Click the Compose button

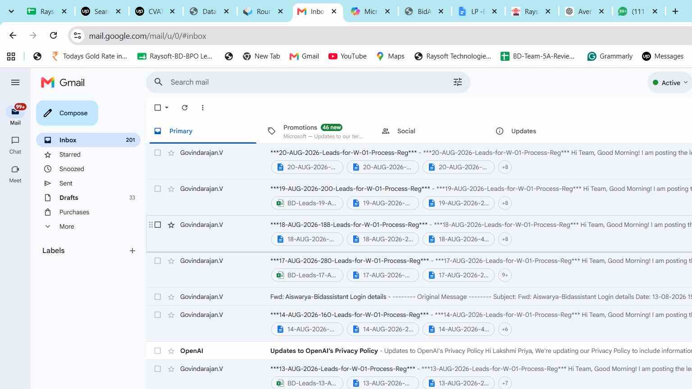point(67,113)
